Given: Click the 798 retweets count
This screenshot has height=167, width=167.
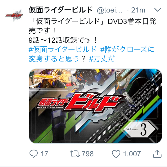Looking at the screenshot, I should pyautogui.click(x=88, y=154).
